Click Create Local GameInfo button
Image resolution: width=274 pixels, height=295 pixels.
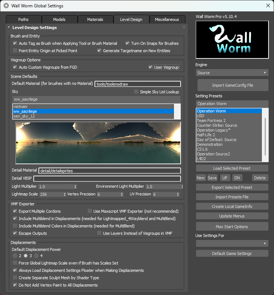point(232,206)
